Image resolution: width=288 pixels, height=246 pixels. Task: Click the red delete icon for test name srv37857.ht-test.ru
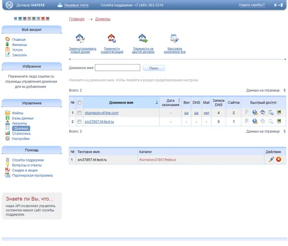[x=279, y=159]
